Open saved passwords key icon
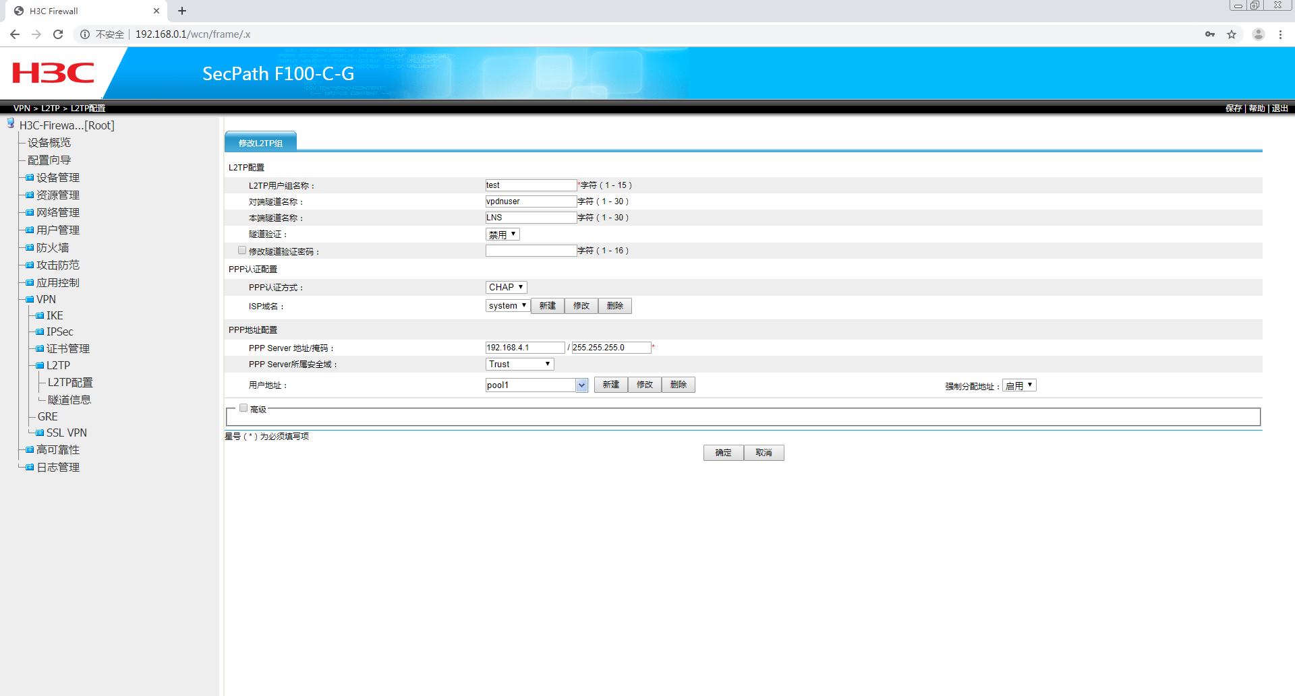Viewport: 1295px width, 696px height. point(1210,34)
